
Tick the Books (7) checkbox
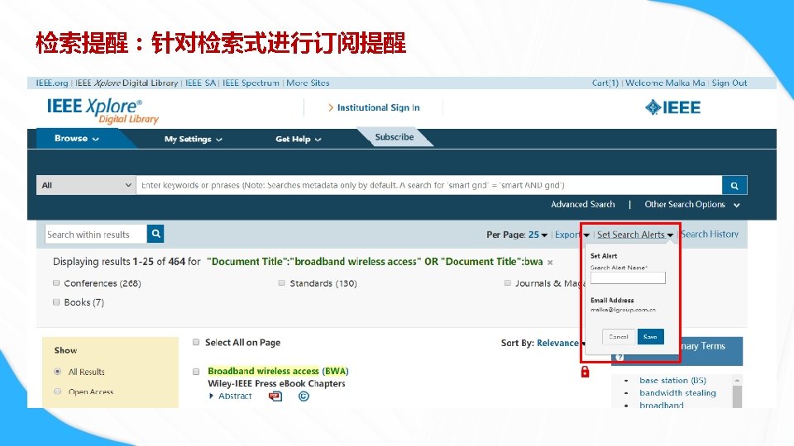point(56,302)
